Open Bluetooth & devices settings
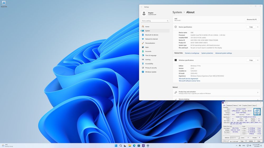 point(155,35)
